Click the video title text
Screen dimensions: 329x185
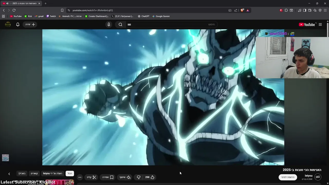coord(302,170)
